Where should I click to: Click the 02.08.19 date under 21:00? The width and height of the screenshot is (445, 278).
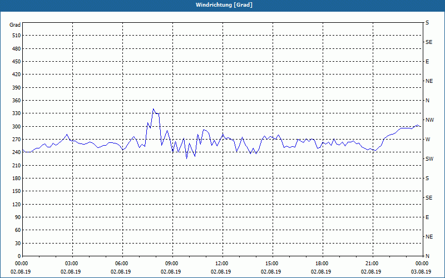point(371,272)
